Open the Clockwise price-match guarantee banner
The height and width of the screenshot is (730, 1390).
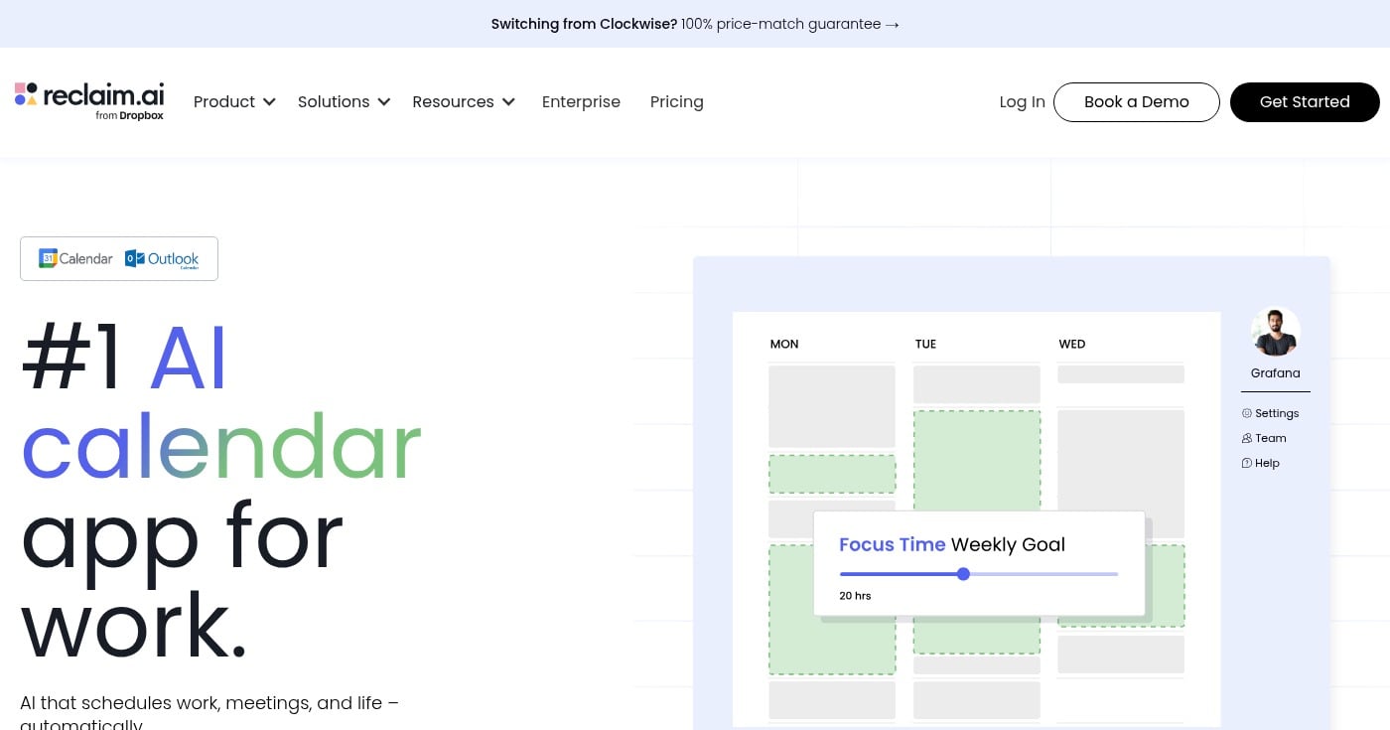tap(695, 24)
